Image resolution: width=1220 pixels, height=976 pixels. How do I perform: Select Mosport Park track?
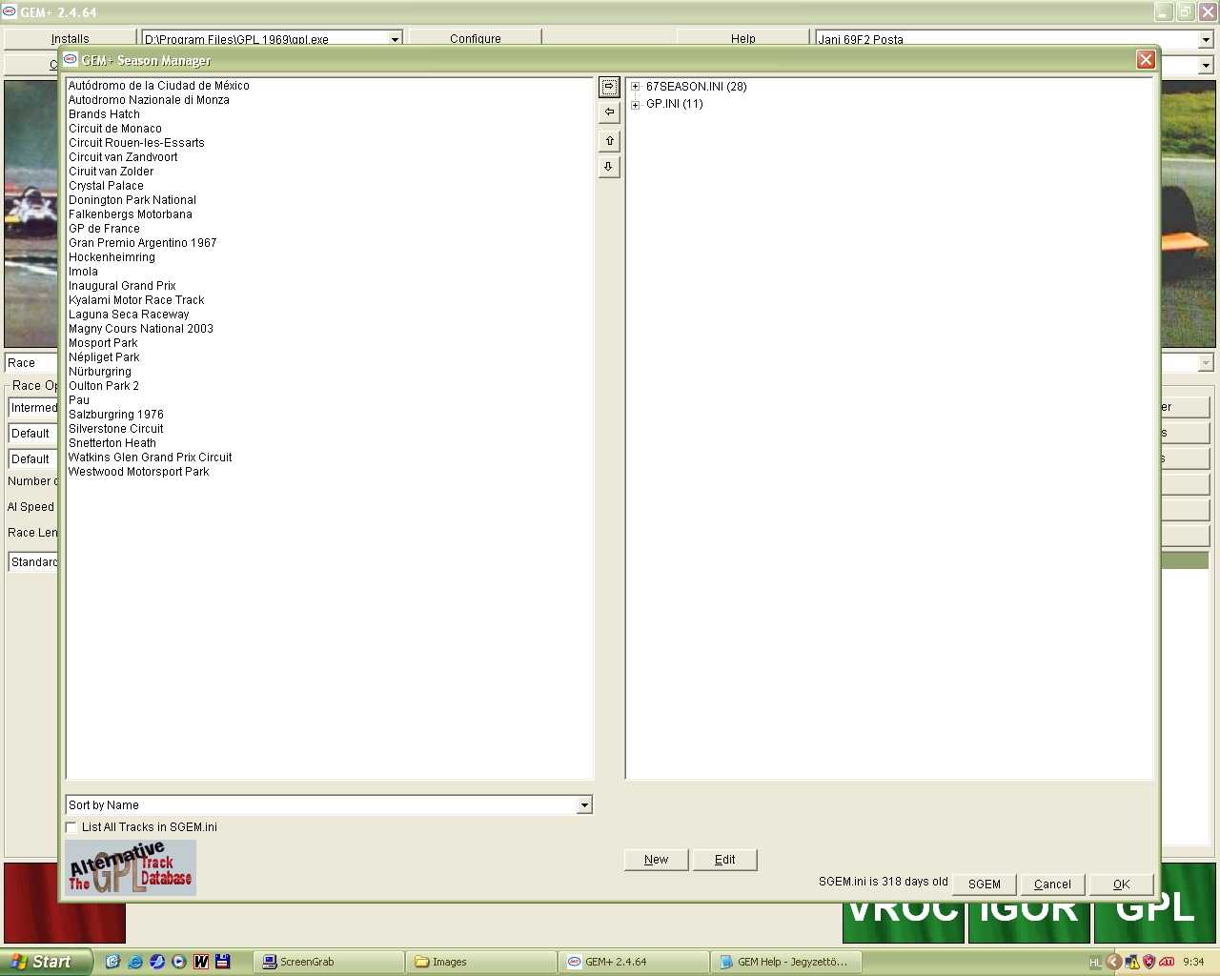click(103, 343)
